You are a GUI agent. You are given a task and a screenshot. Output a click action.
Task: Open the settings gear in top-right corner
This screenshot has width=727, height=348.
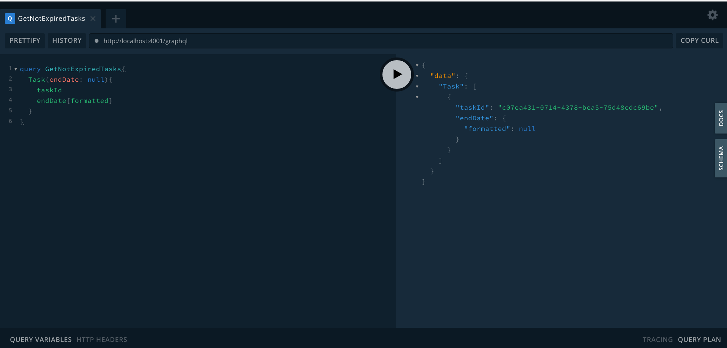pyautogui.click(x=712, y=15)
